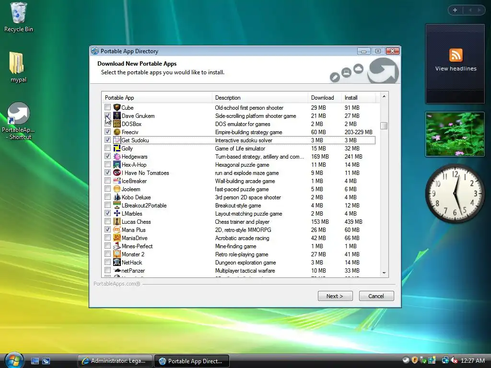Click the Kobo Deluxe app icon

117,197
